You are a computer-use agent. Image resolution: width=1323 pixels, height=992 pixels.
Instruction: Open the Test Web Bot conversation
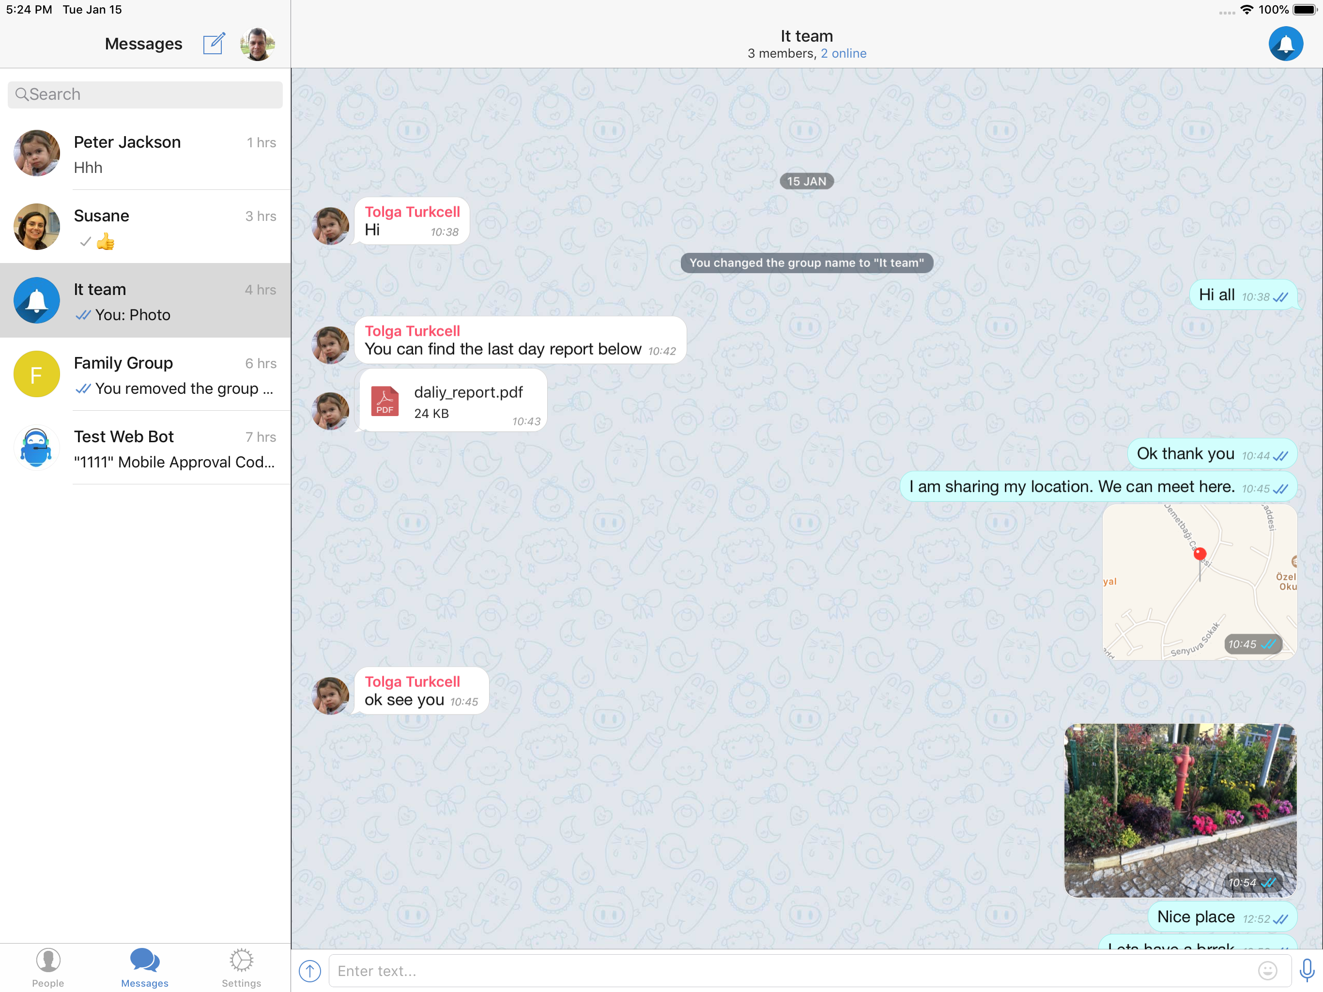click(145, 448)
